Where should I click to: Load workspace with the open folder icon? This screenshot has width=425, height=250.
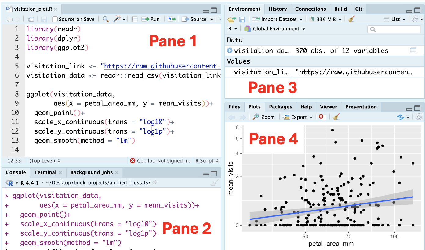(x=232, y=19)
